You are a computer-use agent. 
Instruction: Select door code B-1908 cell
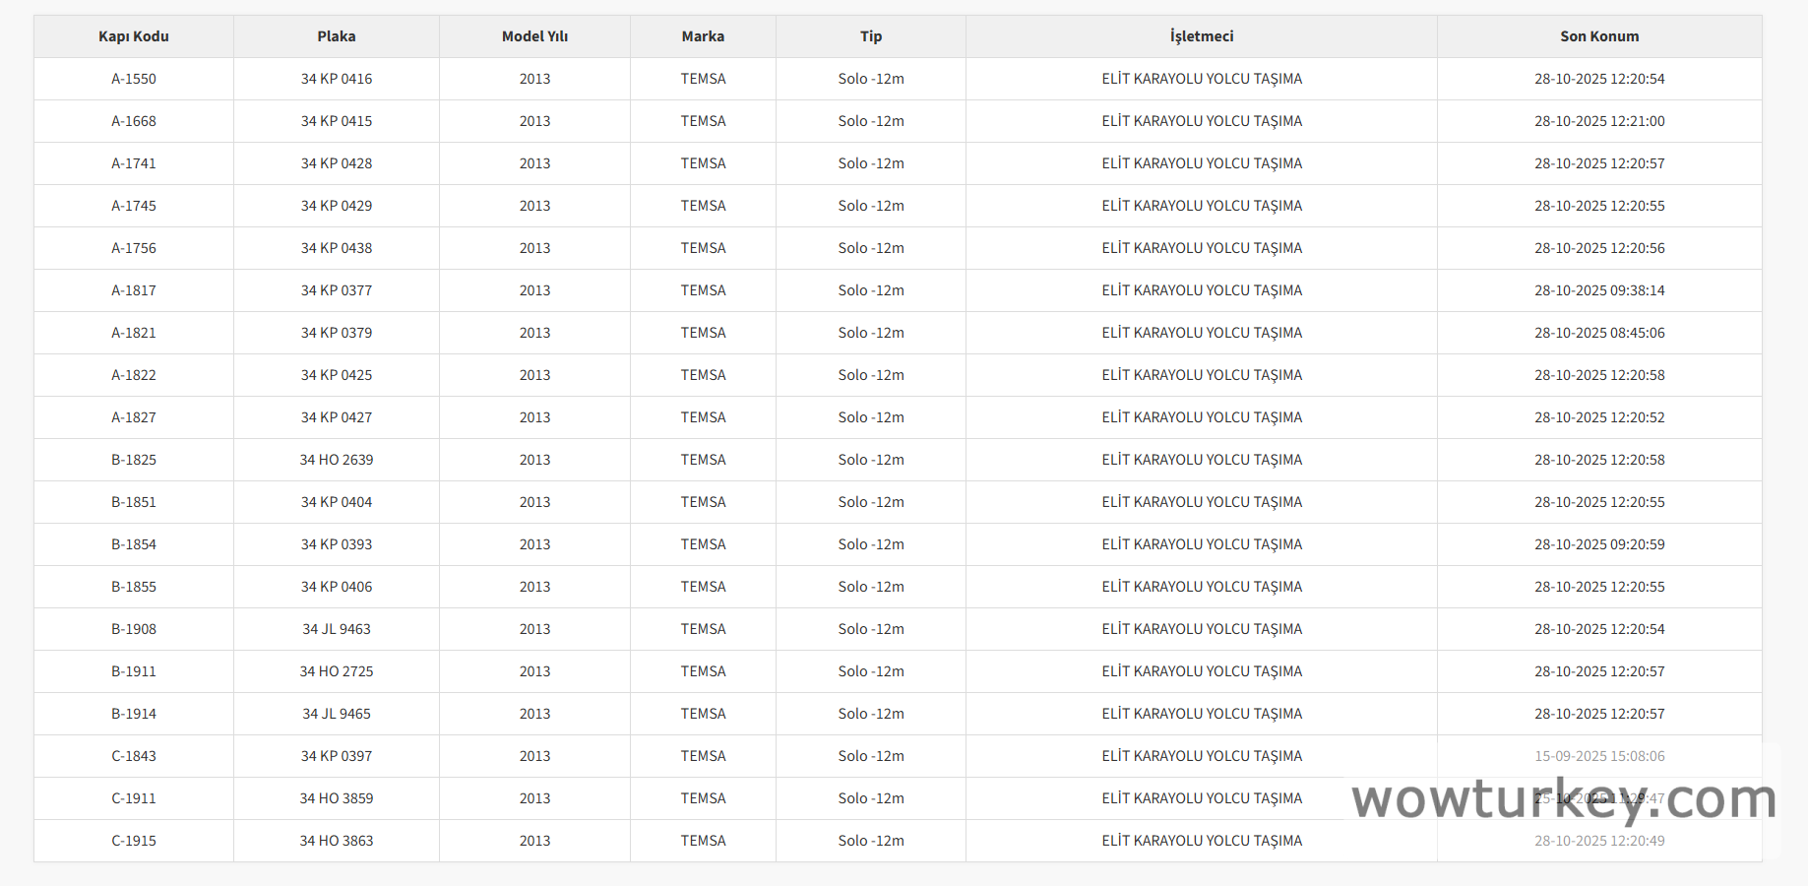[x=134, y=629]
